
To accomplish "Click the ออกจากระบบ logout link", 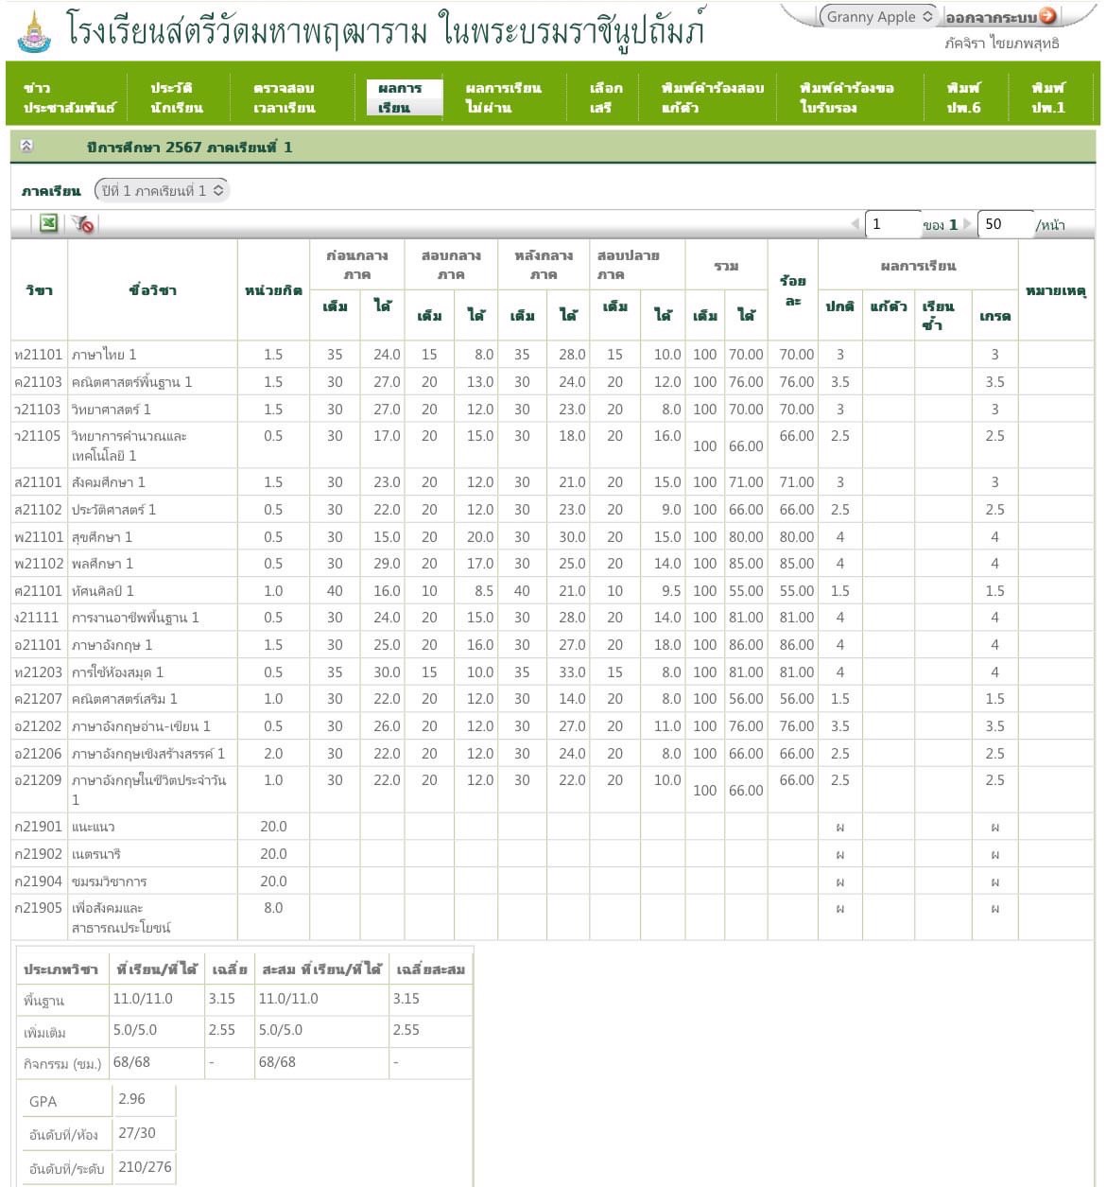I will (x=991, y=17).
